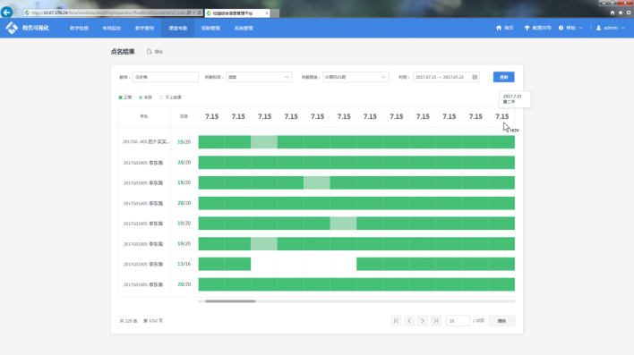Click the 第 1/12 页 page indicator text
This screenshot has width=634, height=355.
153,321
